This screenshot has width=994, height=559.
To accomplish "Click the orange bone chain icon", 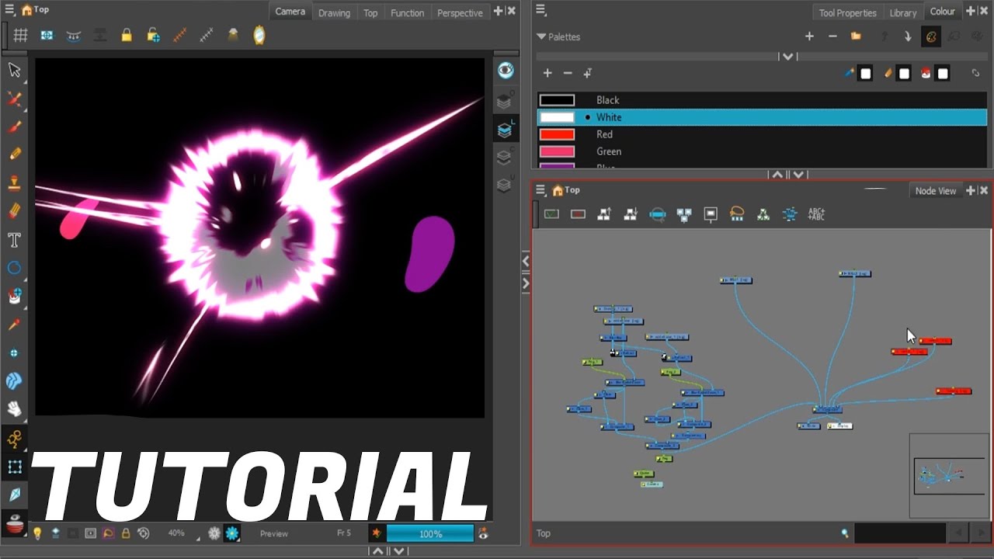I will 180,35.
